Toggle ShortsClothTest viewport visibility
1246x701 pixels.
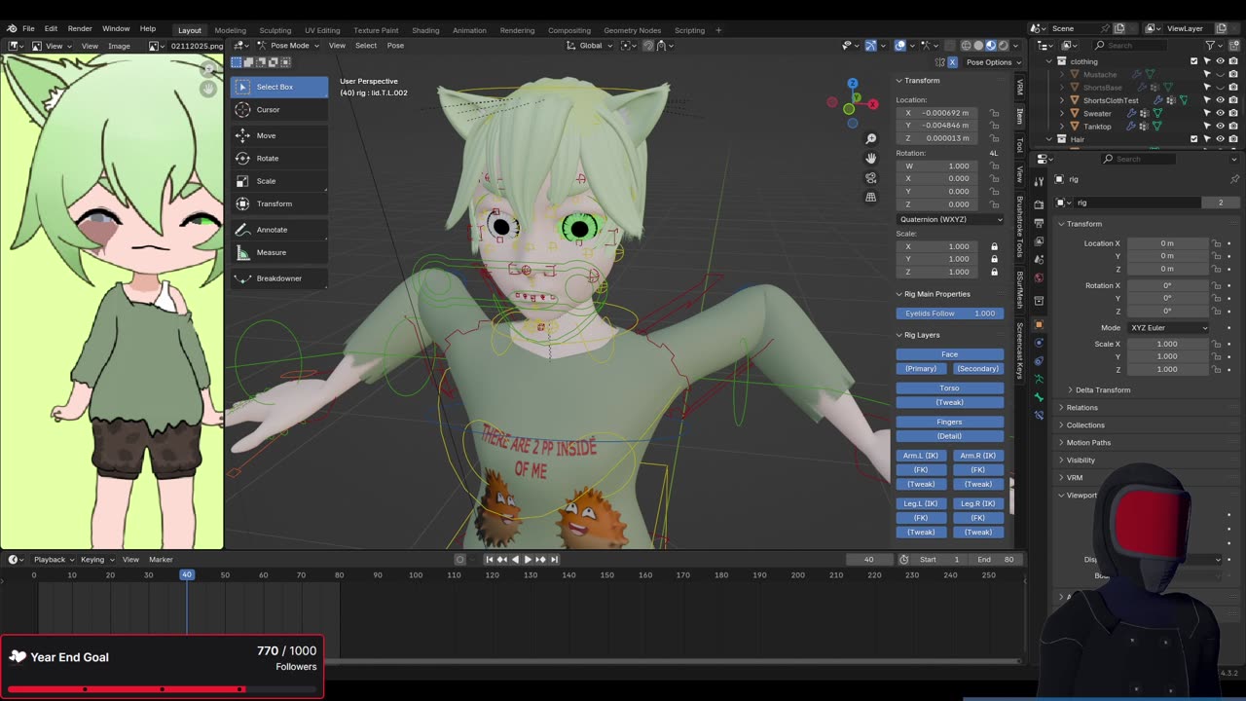pyautogui.click(x=1220, y=100)
